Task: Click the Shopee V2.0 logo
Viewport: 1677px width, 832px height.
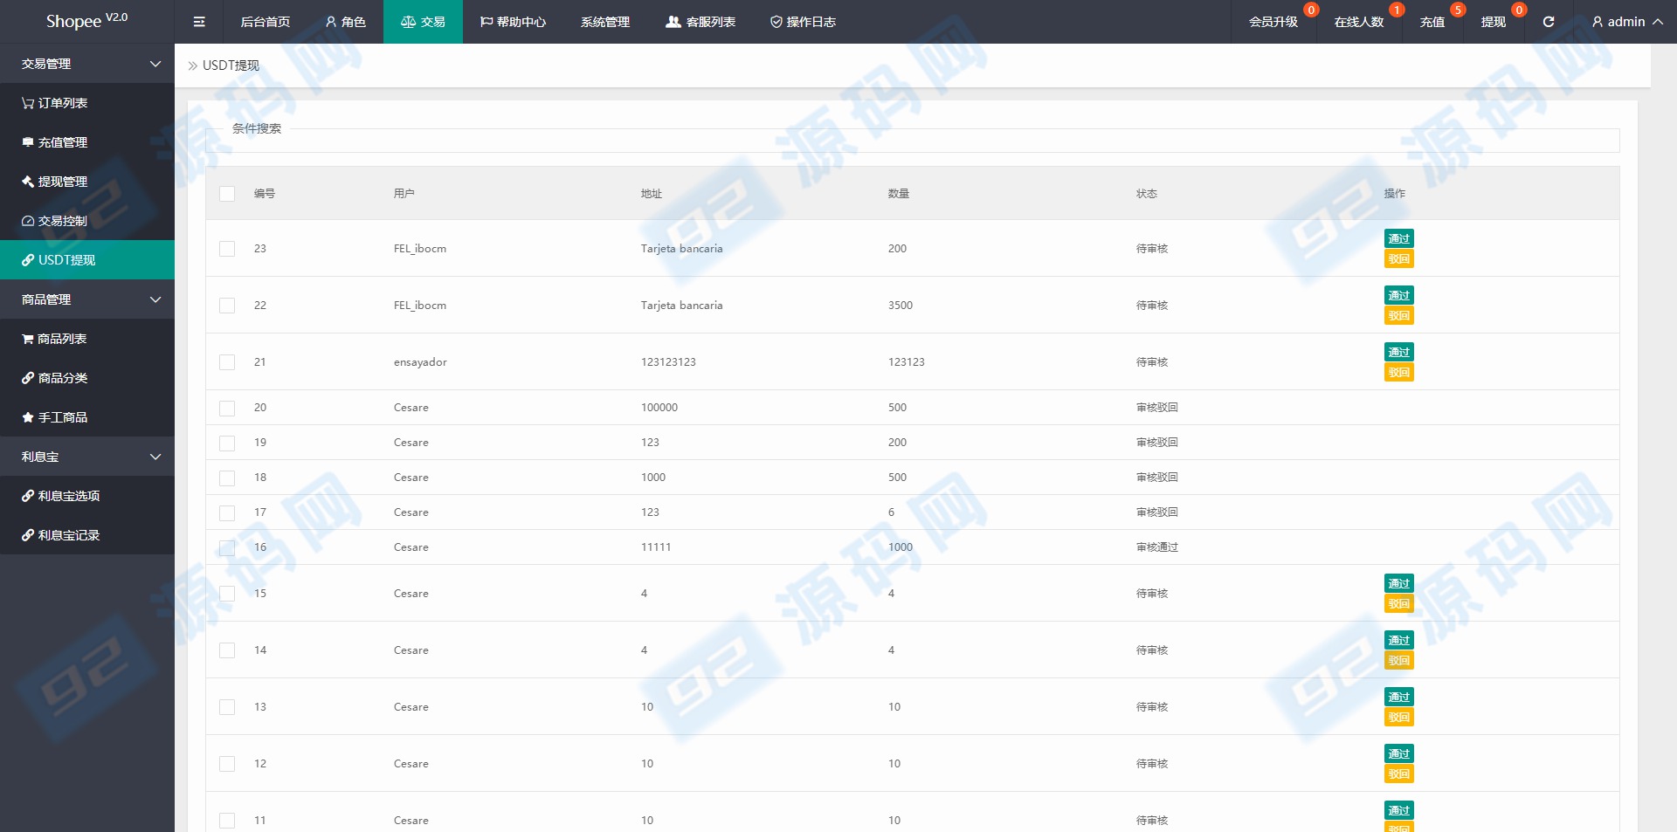Action: 87,21
